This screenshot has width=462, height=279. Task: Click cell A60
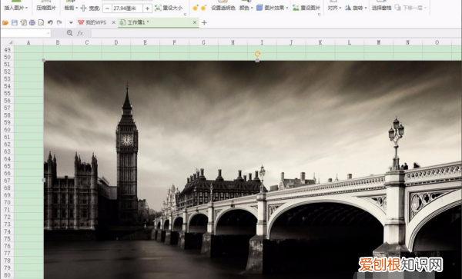pos(28,129)
